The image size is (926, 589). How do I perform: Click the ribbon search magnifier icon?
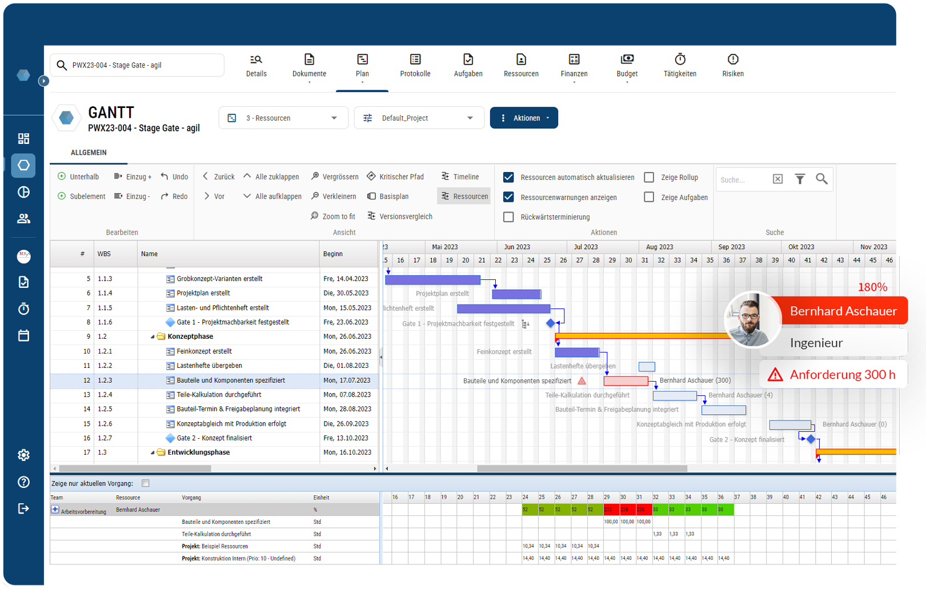[821, 179]
